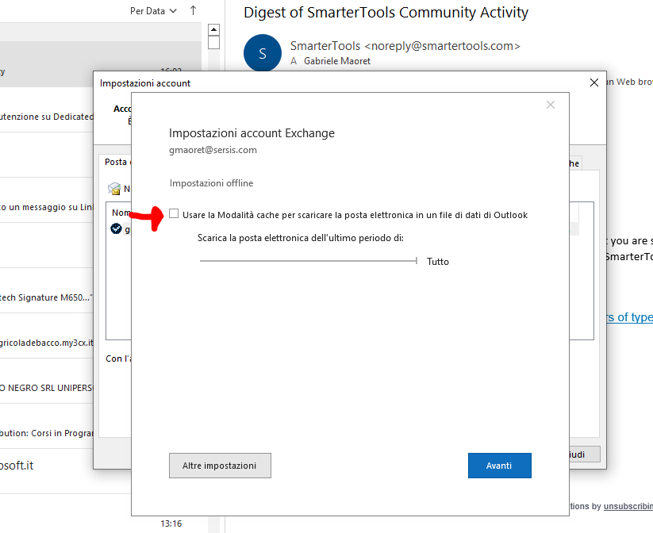
Task: Enable the cached mode checkbox (Modalità cache)
Action: [174, 214]
